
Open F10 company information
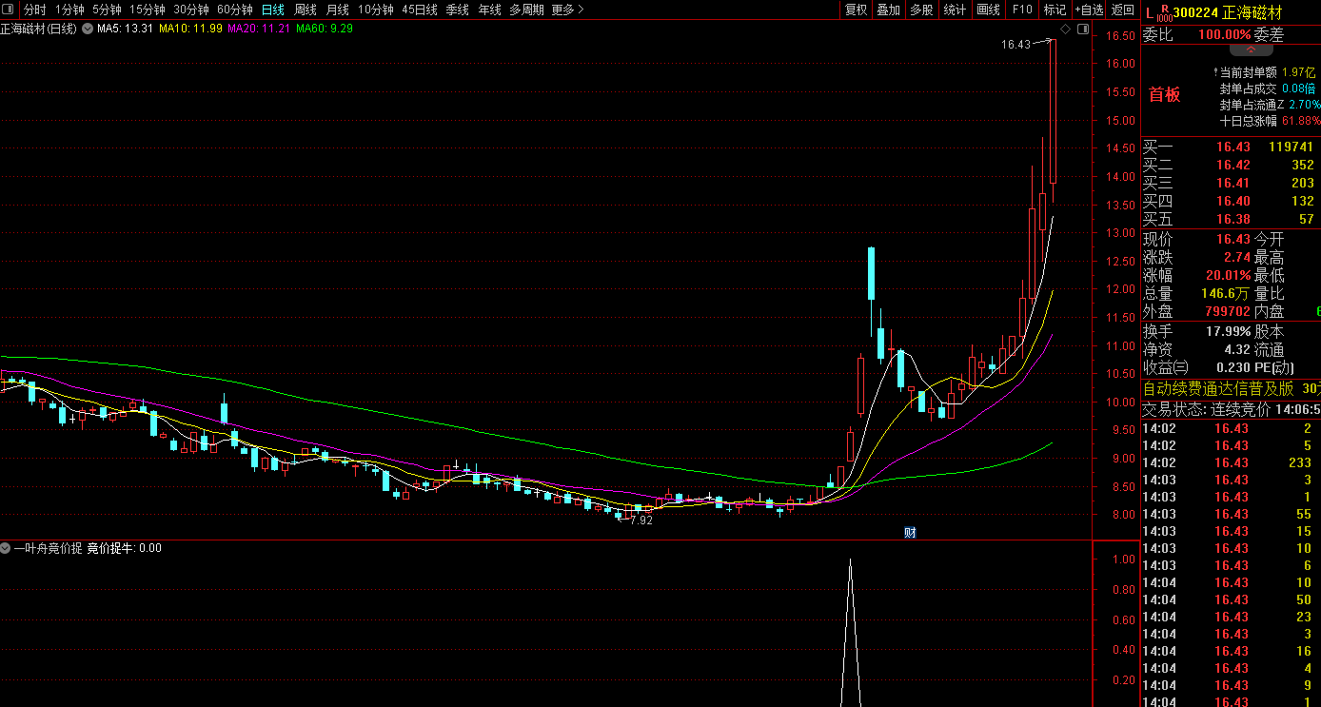1022,10
